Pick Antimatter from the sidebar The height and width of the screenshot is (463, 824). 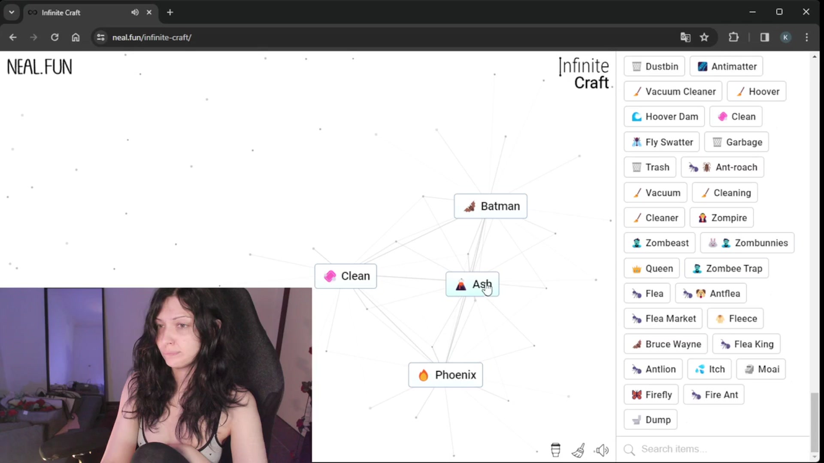(726, 66)
